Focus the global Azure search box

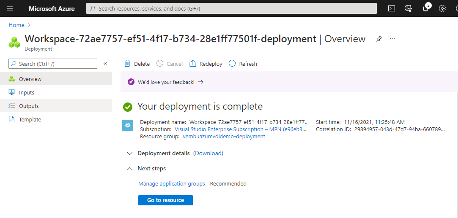[x=231, y=8]
